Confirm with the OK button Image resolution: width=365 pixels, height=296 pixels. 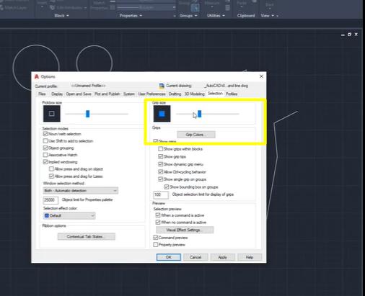169,257
